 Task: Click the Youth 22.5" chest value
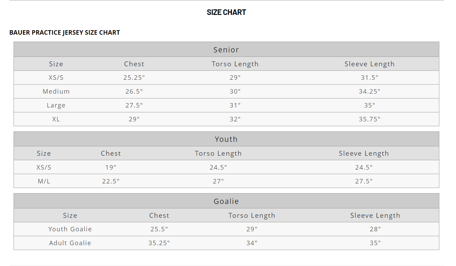coord(111,181)
